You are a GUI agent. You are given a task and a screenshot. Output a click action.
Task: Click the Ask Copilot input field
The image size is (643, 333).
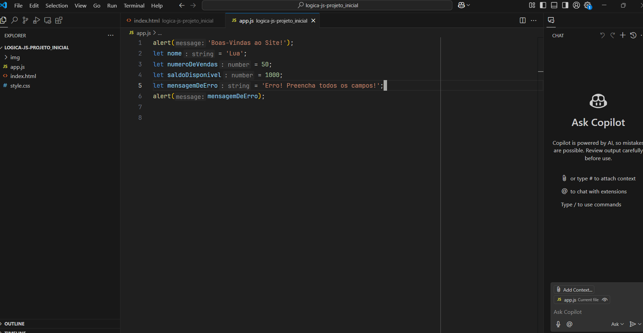pyautogui.click(x=597, y=312)
